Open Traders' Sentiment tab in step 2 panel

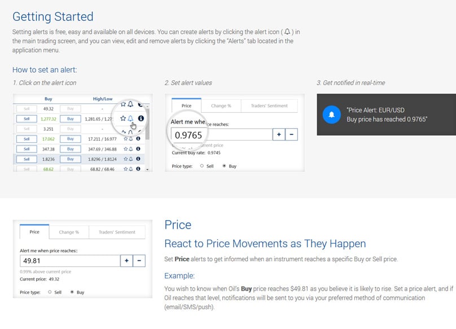pos(269,106)
